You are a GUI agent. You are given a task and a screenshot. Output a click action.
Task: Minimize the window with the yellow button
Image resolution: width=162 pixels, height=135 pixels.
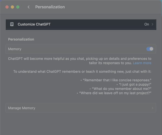click(x=12, y=7)
